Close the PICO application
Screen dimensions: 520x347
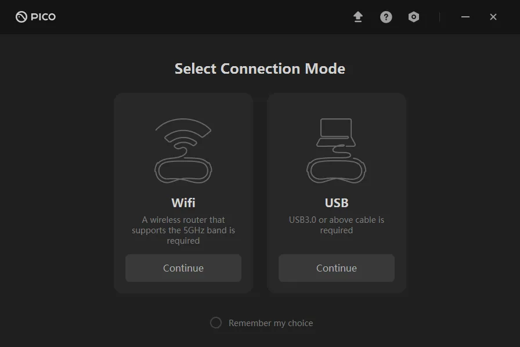pos(493,17)
